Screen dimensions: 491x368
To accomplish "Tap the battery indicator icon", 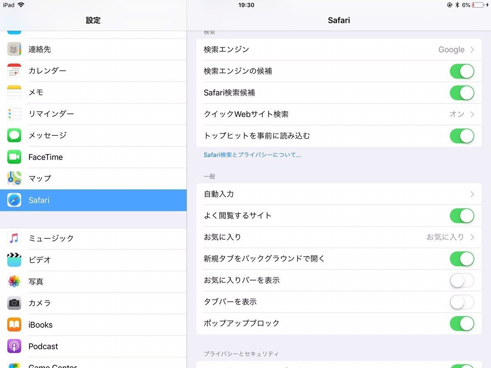I will coord(478,5).
